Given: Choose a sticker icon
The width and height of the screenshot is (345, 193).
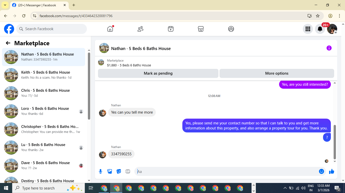Looking at the screenshot, I should coord(119,171).
